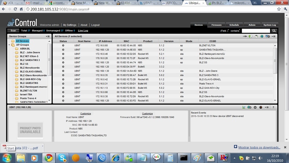Click the left Customize link above Host Name
The image size is (289, 163).
tap(86, 114)
